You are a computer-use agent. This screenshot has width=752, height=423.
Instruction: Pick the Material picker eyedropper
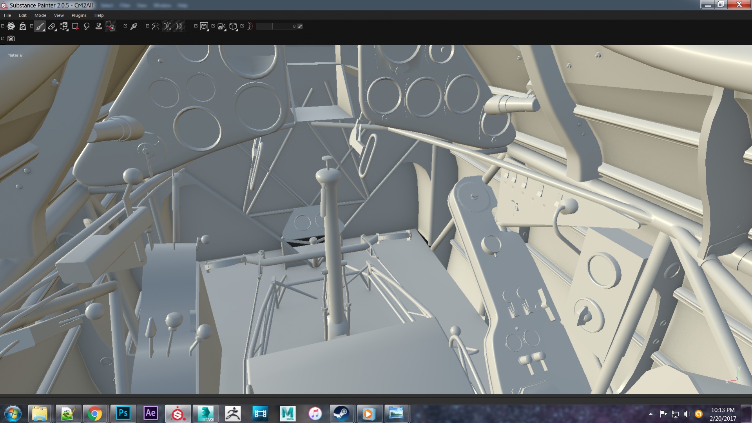click(x=134, y=26)
